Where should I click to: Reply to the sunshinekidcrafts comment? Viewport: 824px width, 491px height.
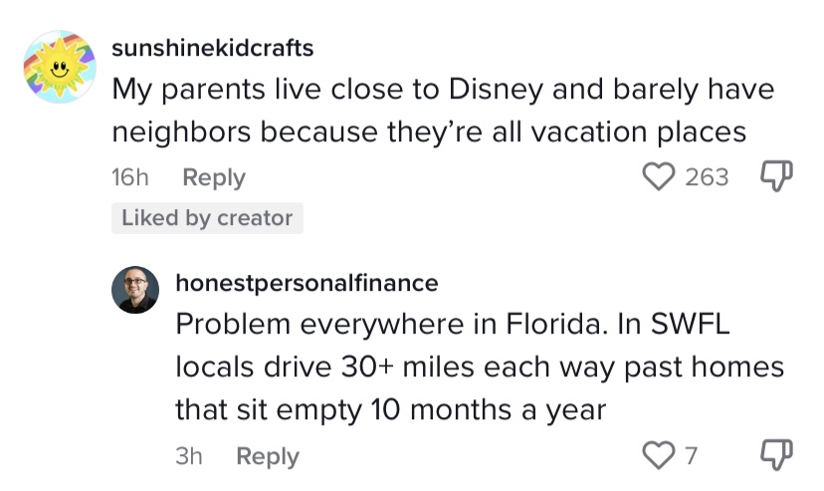[x=214, y=177]
